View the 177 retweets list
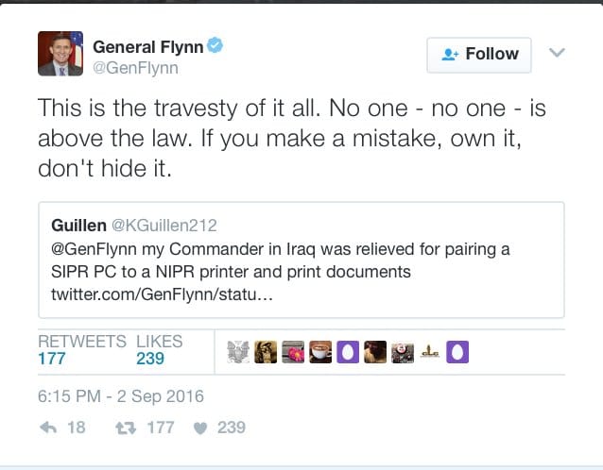The image size is (603, 470). (x=52, y=358)
